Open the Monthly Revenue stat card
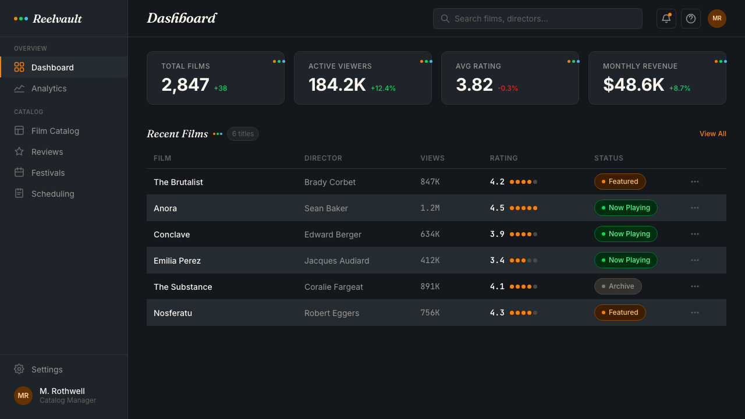 pyautogui.click(x=657, y=78)
